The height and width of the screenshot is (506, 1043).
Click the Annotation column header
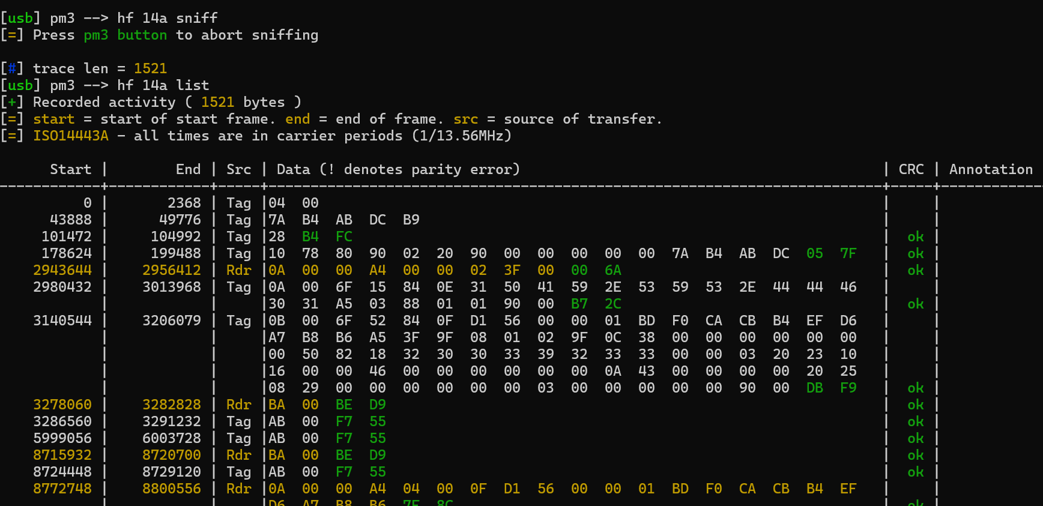(x=991, y=169)
